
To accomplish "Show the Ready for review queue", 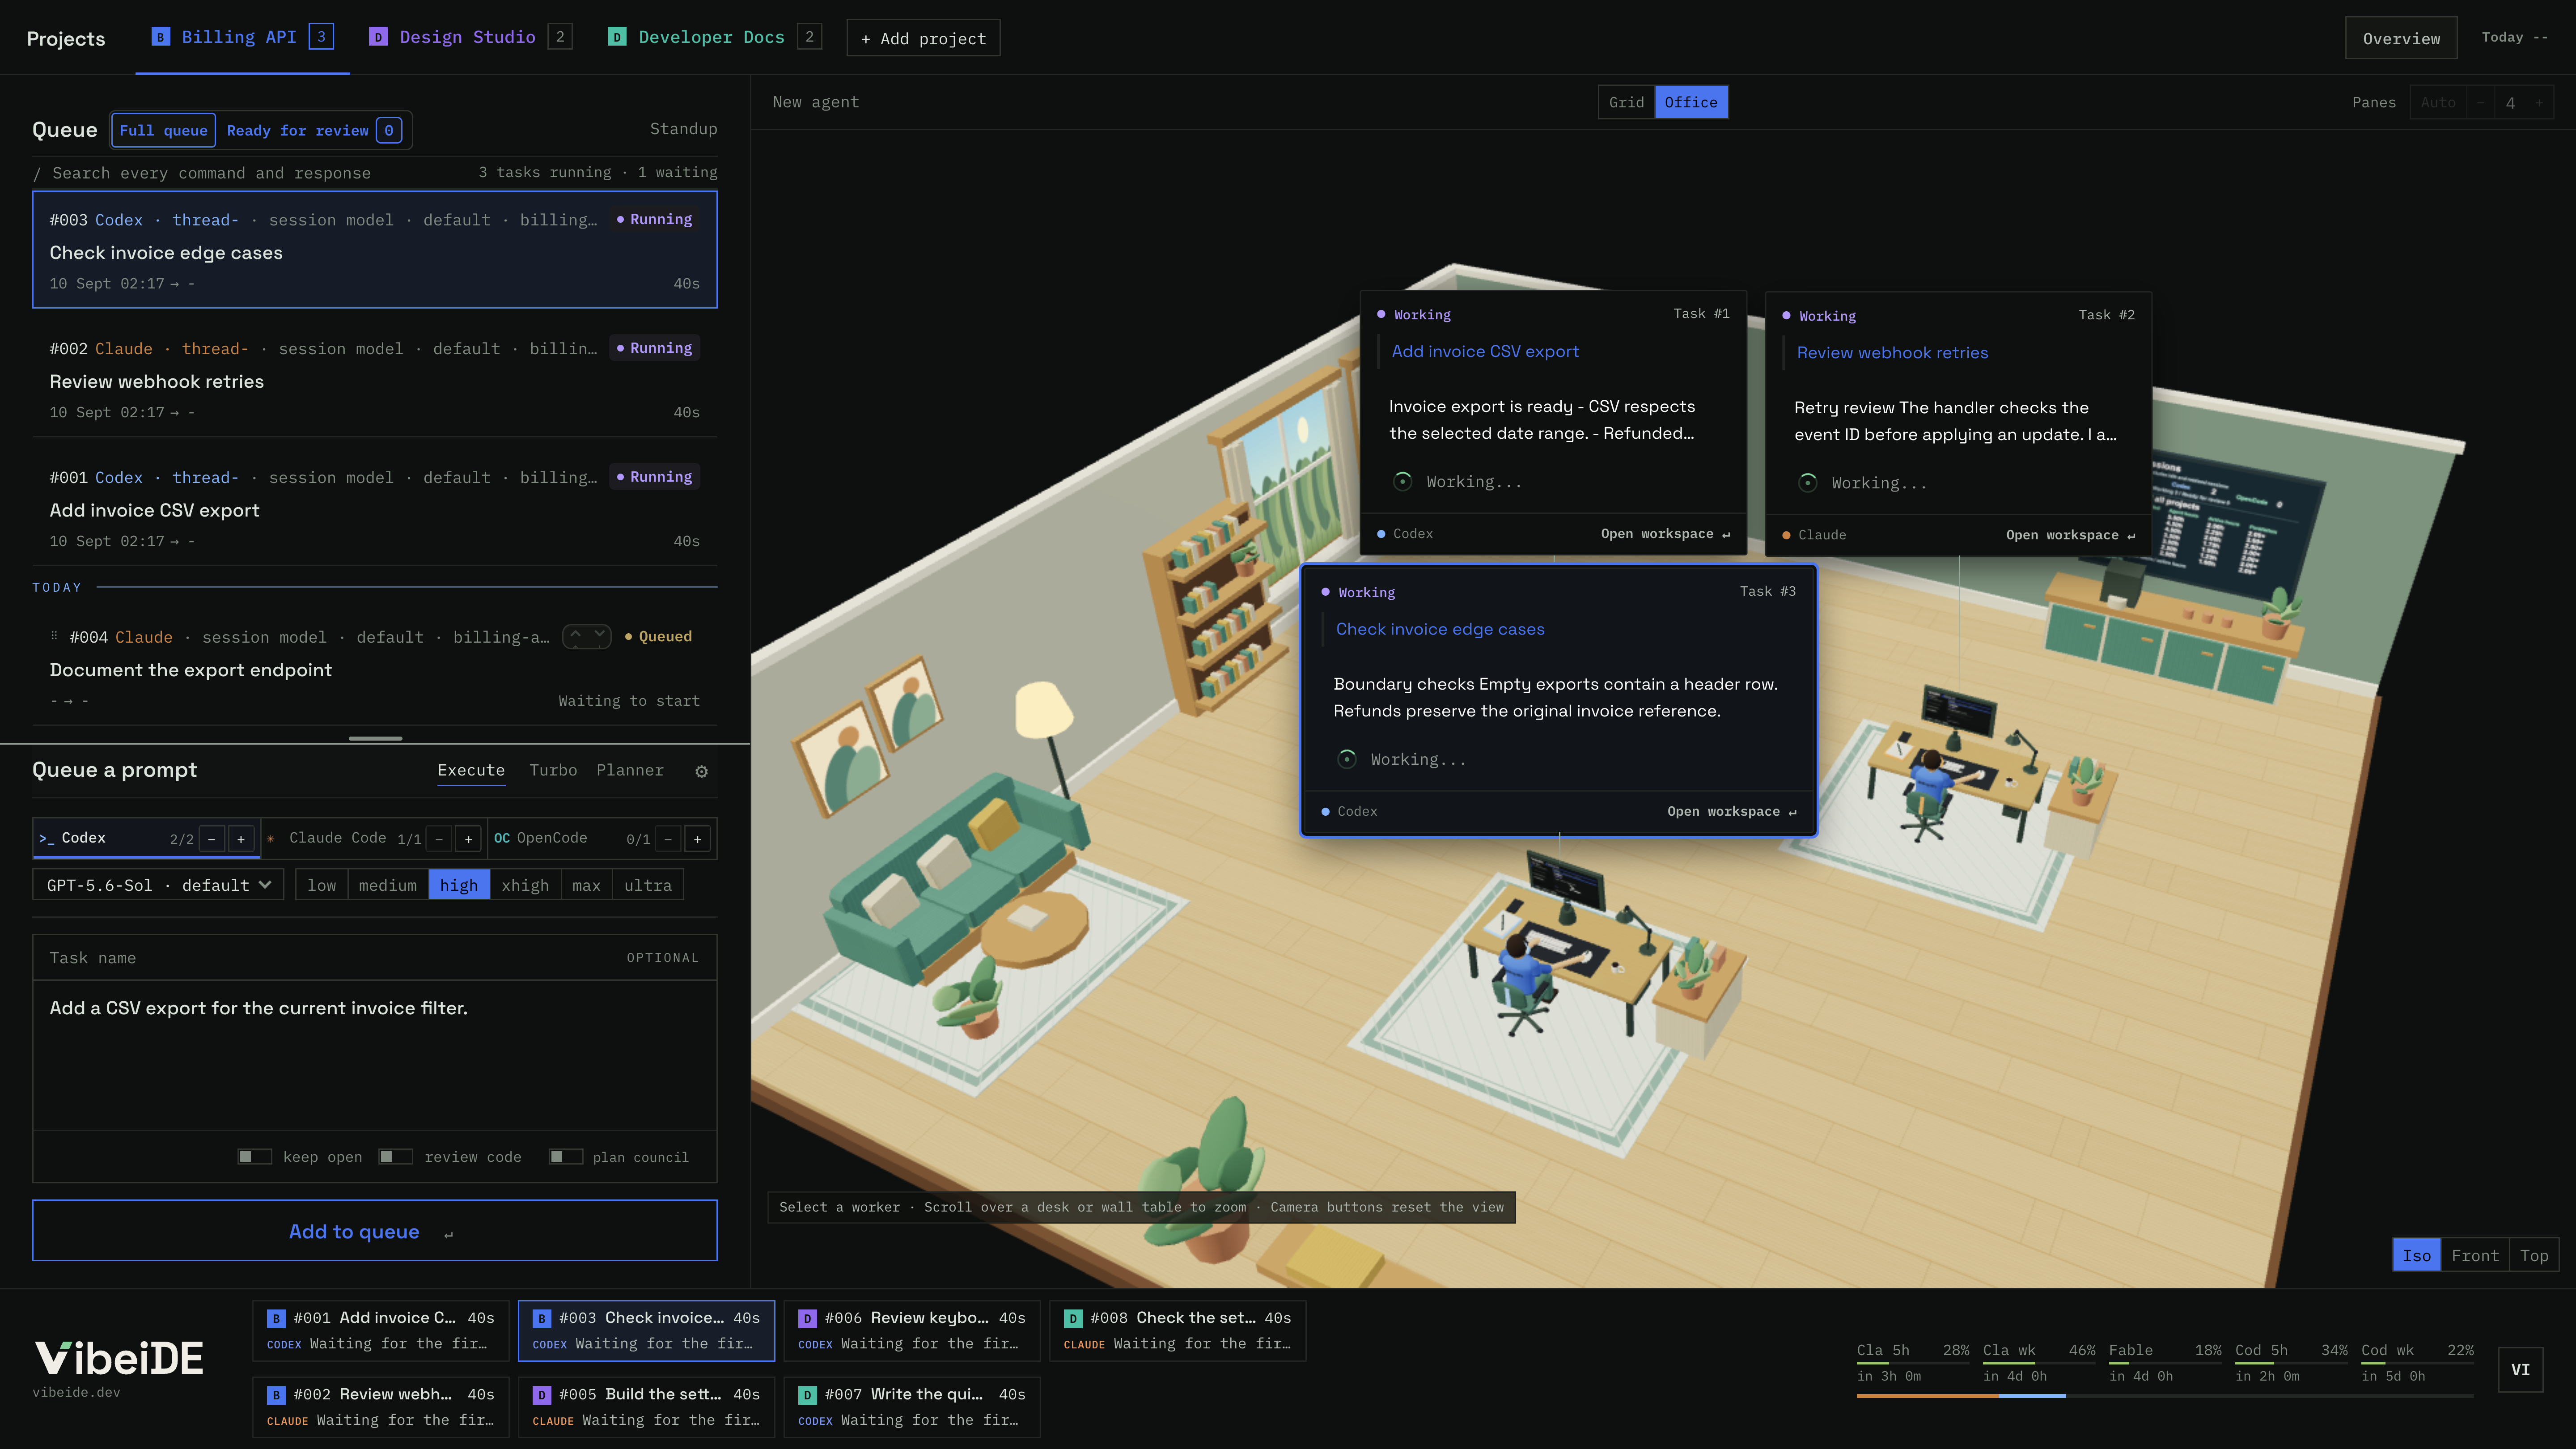I will tap(314, 130).
